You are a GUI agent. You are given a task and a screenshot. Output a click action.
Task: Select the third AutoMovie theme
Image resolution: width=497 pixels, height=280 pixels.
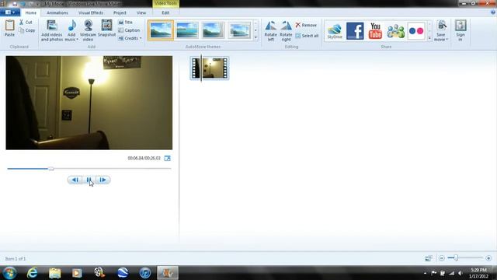(214, 30)
